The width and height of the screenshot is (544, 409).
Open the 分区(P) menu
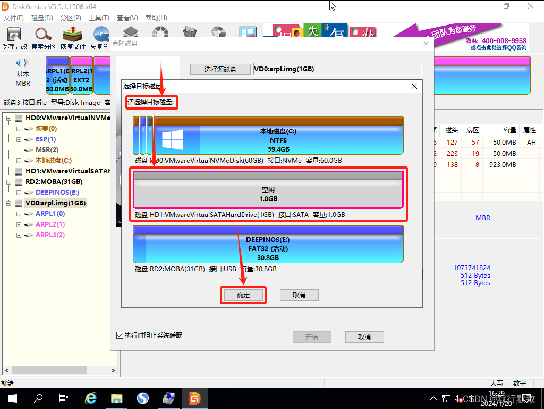point(71,18)
